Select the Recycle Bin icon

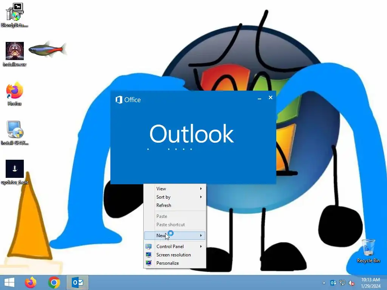(368, 251)
